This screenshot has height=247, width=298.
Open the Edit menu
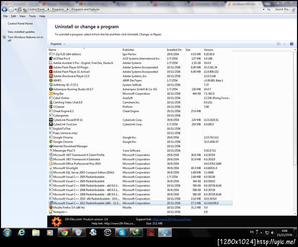click(x=13, y=16)
